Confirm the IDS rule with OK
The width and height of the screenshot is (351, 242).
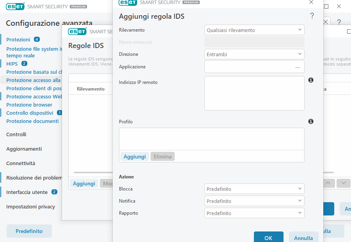coord(268,238)
